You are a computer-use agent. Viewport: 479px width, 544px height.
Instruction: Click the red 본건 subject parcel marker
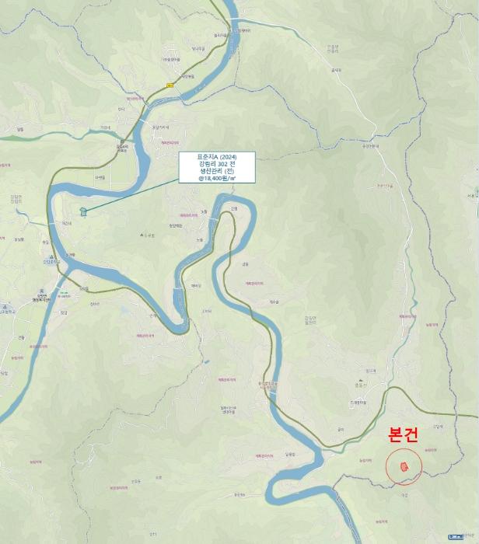(x=404, y=466)
